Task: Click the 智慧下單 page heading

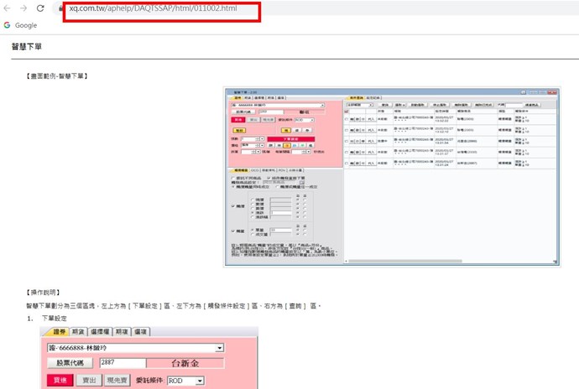Action: coord(27,46)
